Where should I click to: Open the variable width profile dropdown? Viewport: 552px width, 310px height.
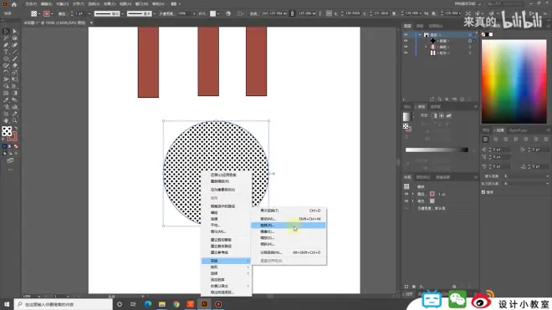pos(122,13)
